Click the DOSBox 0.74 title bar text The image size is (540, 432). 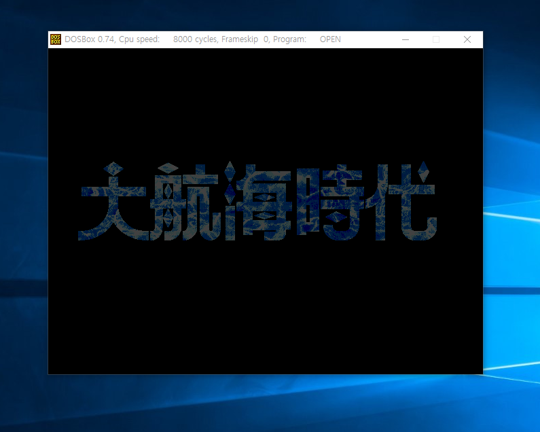202,39
